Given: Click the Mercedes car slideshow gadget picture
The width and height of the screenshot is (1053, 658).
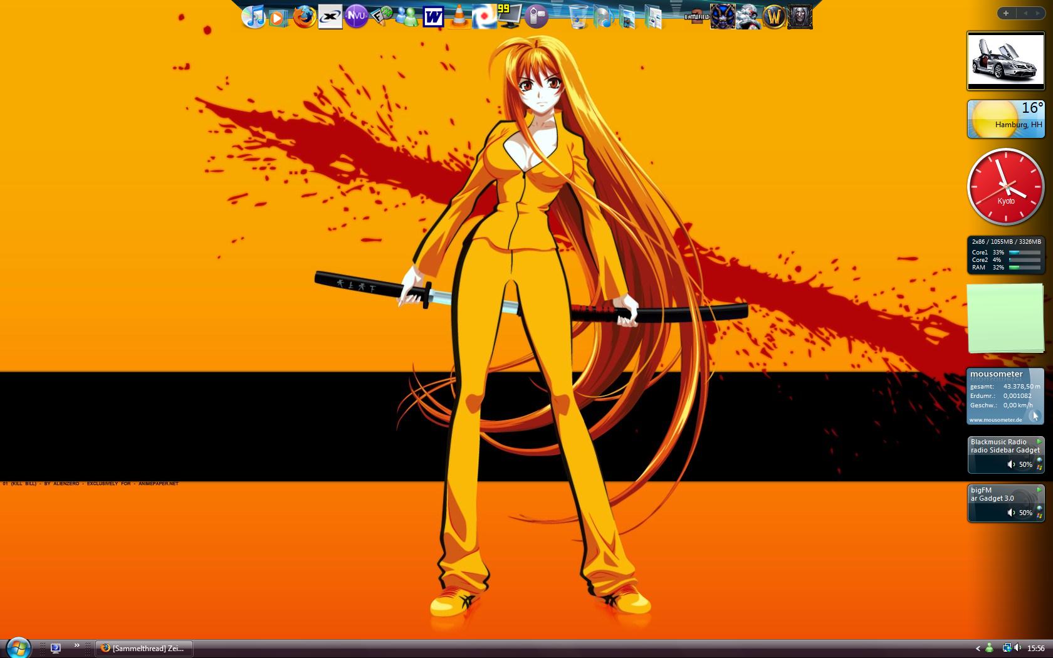Looking at the screenshot, I should 1006,61.
